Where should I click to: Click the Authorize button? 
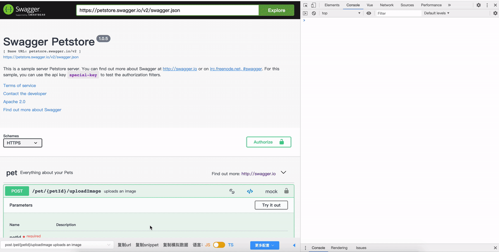[269, 142]
